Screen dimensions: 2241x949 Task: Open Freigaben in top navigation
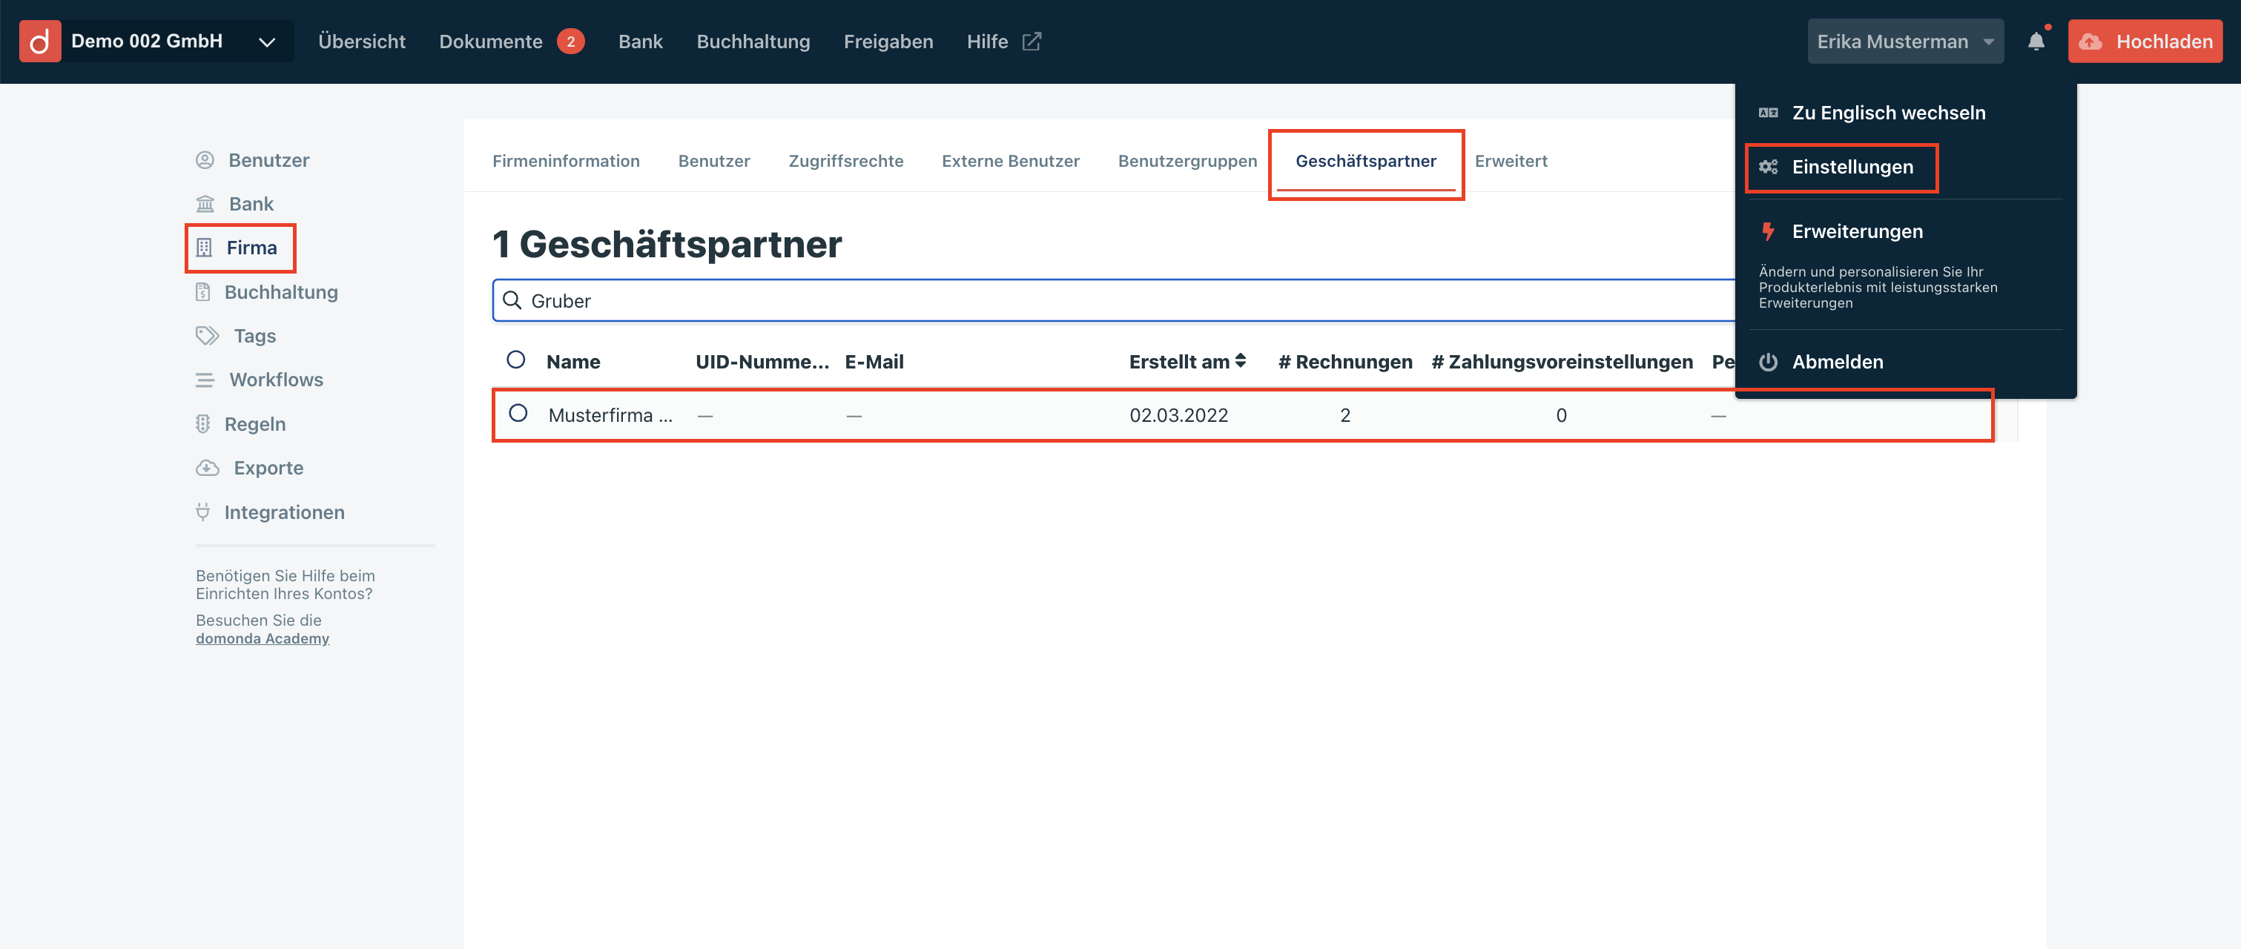point(888,41)
